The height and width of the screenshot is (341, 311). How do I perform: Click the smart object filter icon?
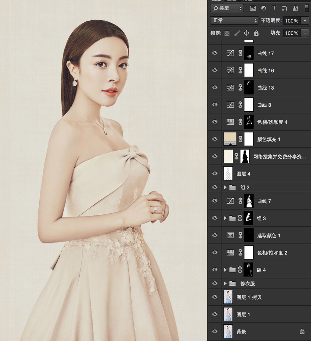(x=295, y=8)
